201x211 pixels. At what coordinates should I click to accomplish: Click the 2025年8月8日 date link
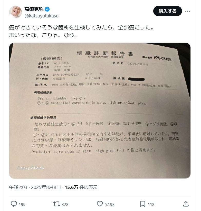(46, 187)
